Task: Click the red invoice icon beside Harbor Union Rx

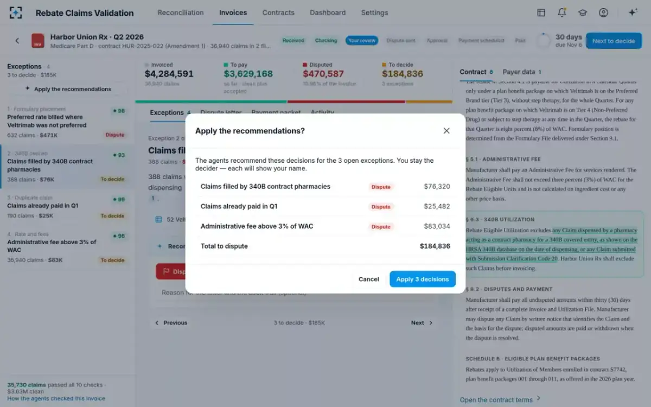Action: tap(38, 41)
